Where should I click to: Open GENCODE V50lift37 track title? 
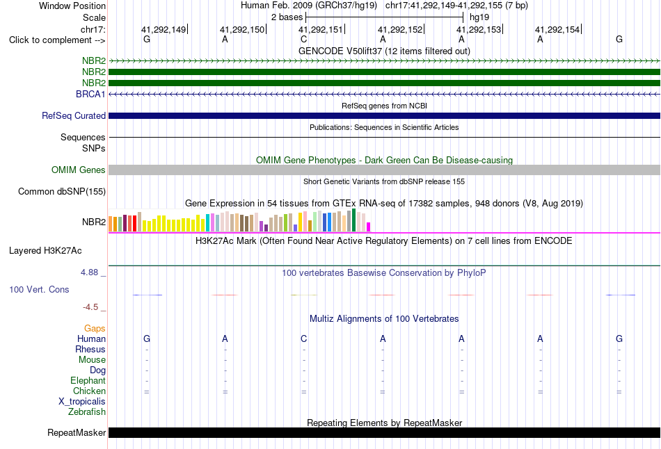[384, 51]
